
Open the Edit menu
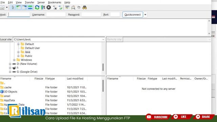10,2
